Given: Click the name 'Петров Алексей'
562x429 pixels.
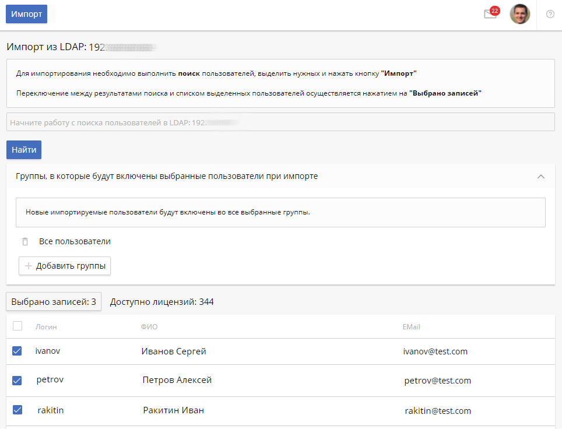Looking at the screenshot, I should tap(177, 380).
